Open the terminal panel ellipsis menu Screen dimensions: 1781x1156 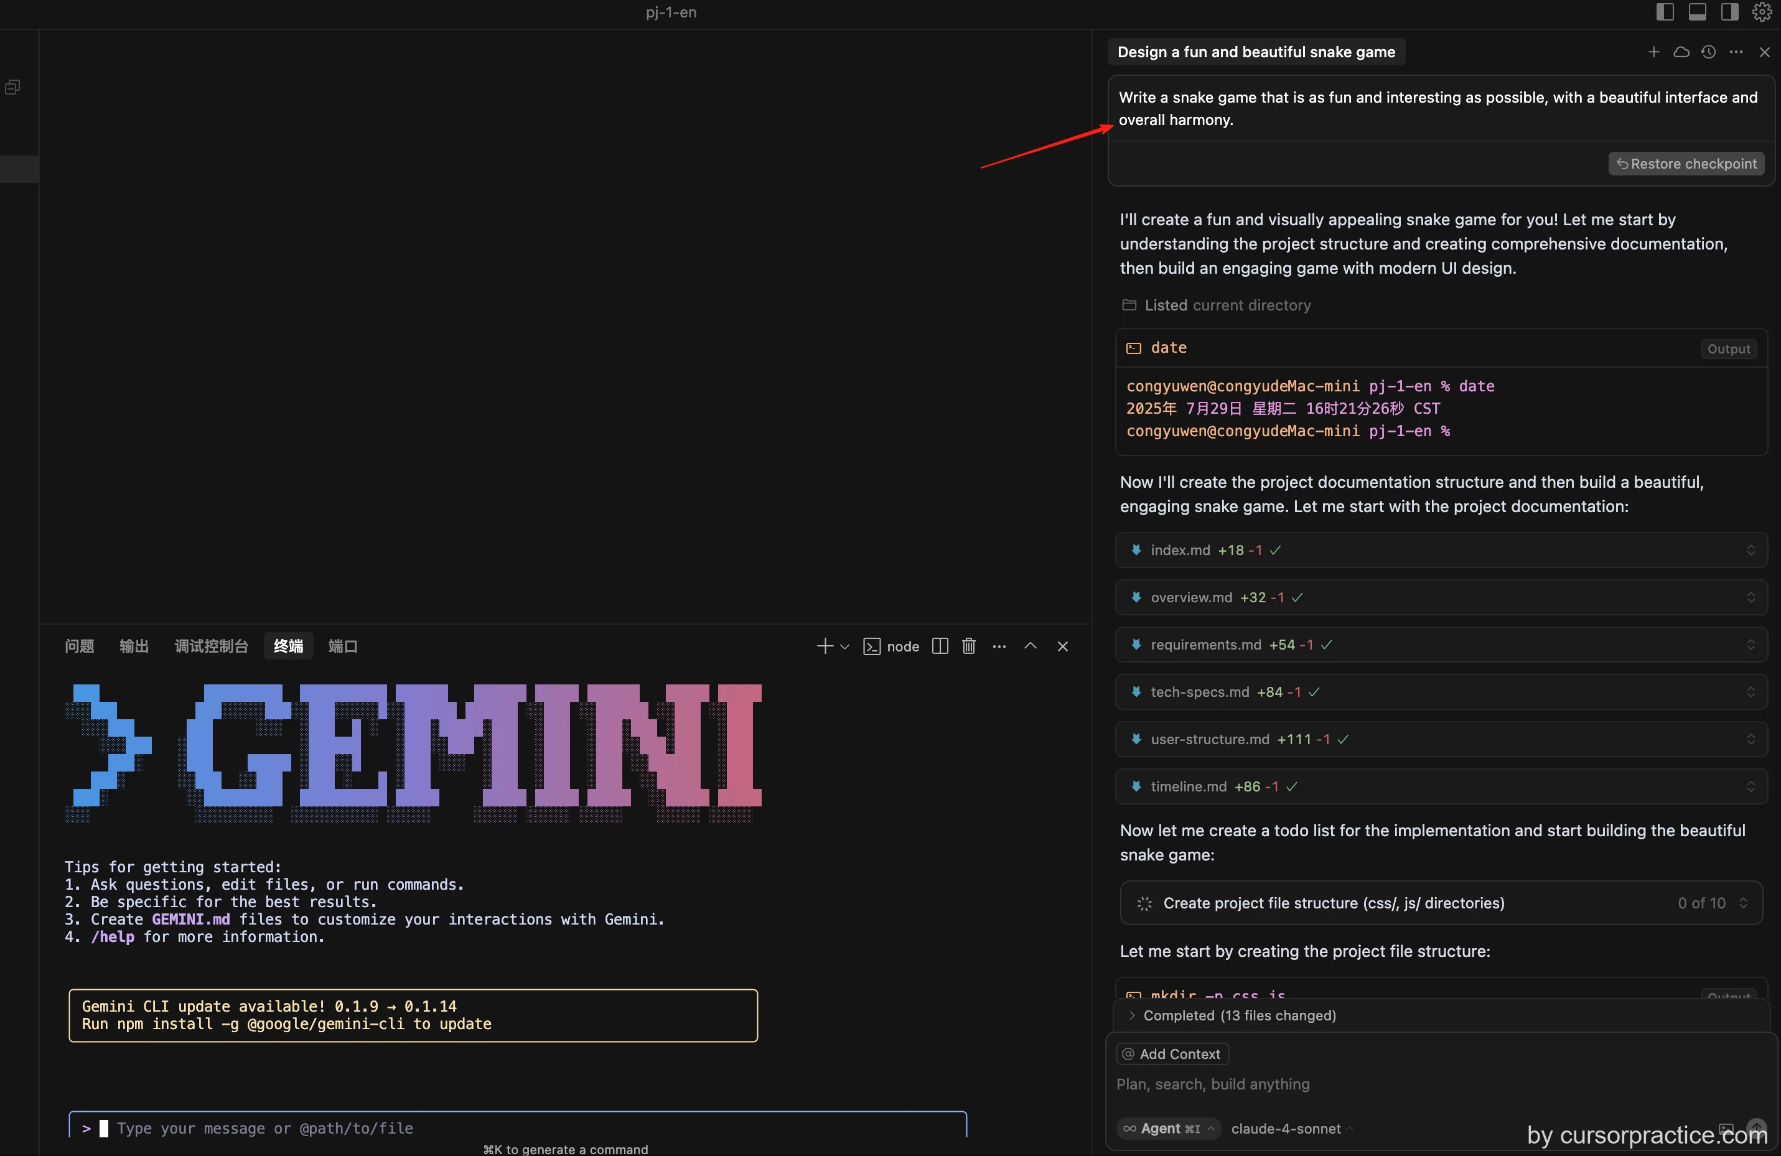999,646
